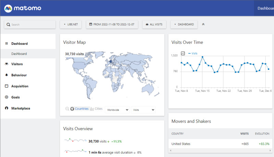Image resolution: width=274 pixels, height=157 pixels.
Task: Open the Worldwide region dropdown
Action: (117, 110)
